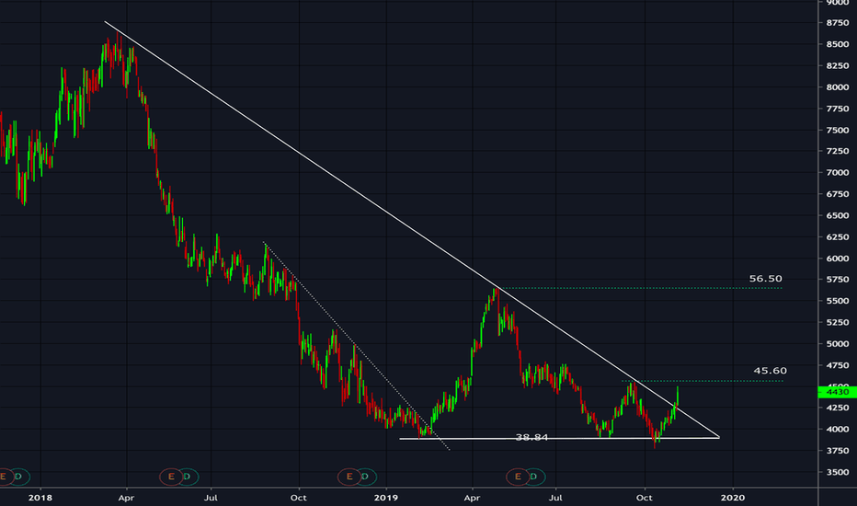Click the 4000 price axis value
Viewport: 857px width, 506px height.
pyautogui.click(x=838, y=429)
